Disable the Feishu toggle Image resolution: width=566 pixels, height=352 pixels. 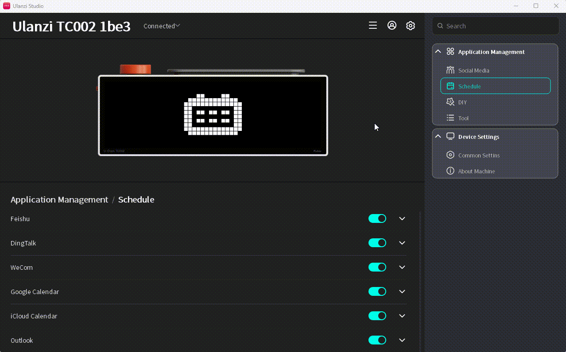click(377, 218)
